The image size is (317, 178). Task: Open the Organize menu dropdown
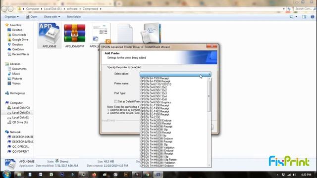pos(12,17)
